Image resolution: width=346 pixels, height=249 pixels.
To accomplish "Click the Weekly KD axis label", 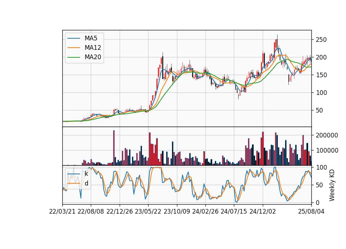I will [x=332, y=185].
